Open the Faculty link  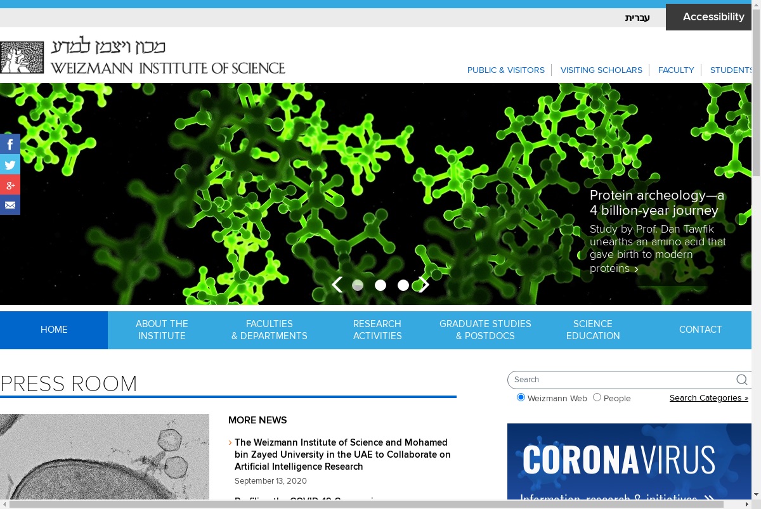click(x=676, y=70)
